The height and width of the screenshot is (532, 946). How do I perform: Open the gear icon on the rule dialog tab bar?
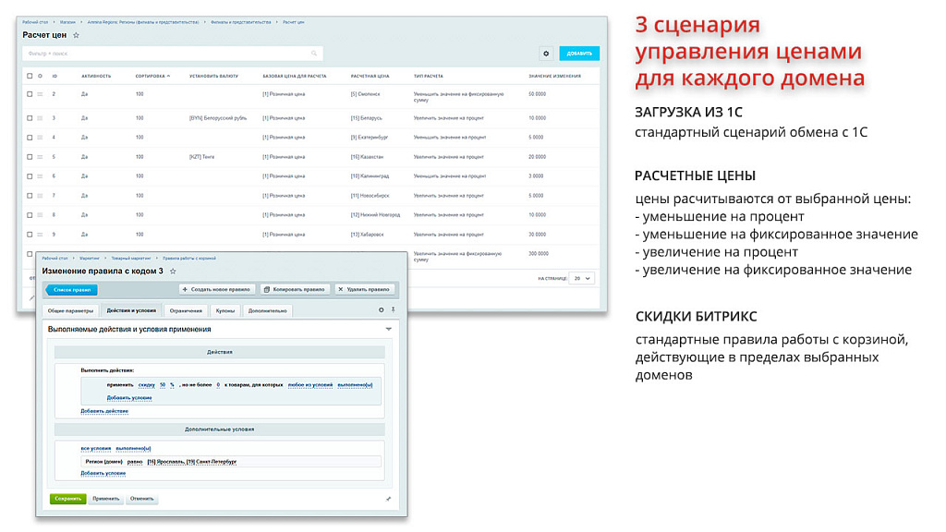(382, 310)
